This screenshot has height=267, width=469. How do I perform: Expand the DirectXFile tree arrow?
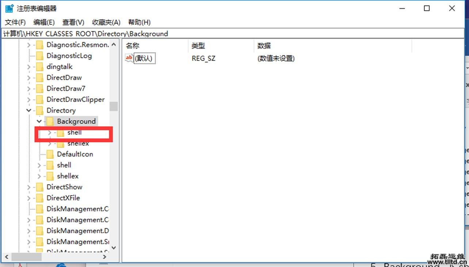point(28,198)
